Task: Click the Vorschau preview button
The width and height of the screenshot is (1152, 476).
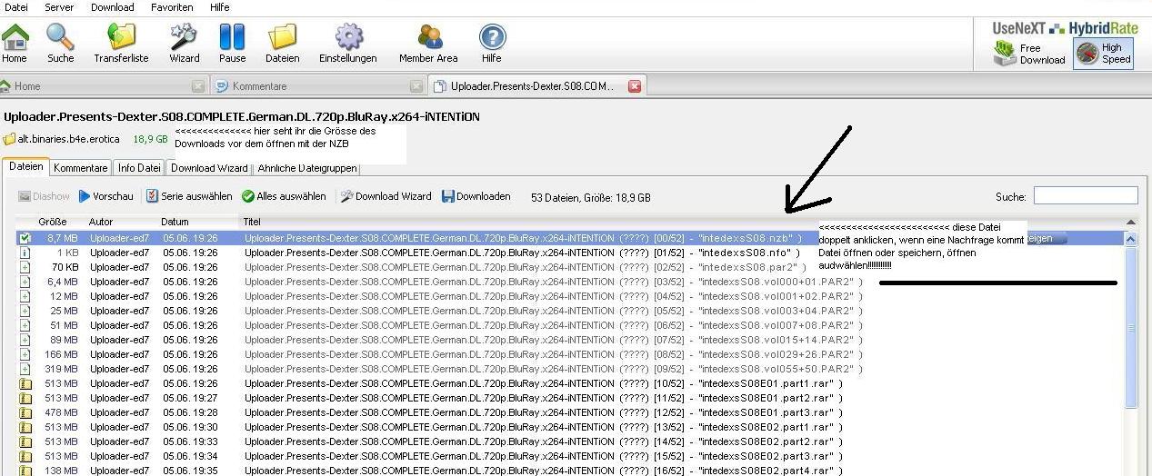Action: click(x=106, y=196)
